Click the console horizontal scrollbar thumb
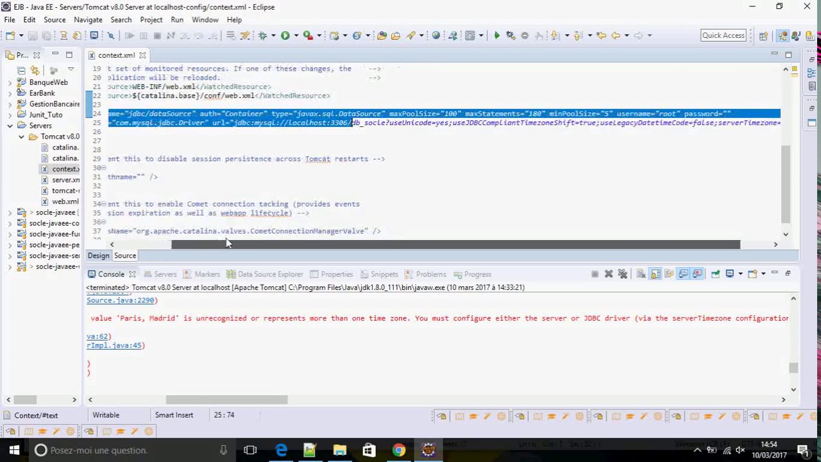The width and height of the screenshot is (821, 462). click(x=227, y=400)
